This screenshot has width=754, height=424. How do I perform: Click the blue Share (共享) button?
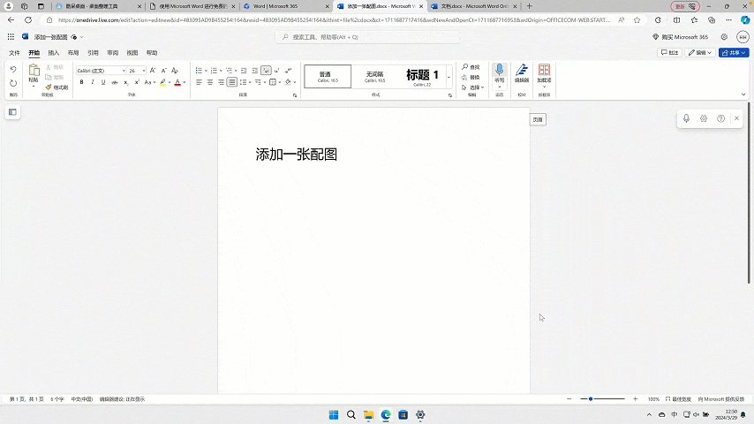[x=733, y=53]
